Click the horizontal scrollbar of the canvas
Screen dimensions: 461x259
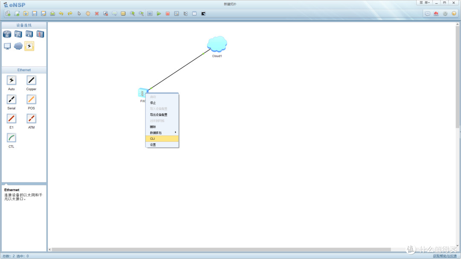pos(221,250)
